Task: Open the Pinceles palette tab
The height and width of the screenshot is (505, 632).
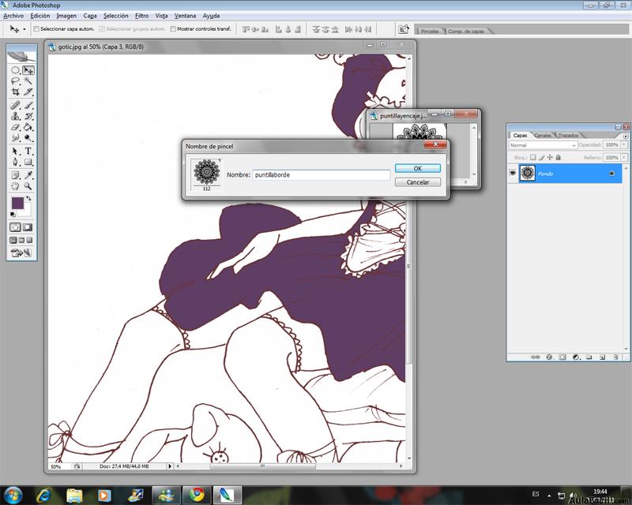Action: tap(430, 31)
